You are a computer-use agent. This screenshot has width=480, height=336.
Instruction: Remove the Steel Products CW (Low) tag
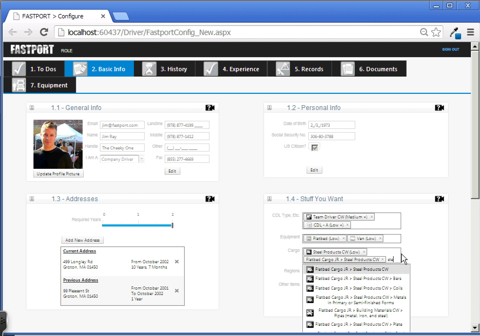click(364, 252)
